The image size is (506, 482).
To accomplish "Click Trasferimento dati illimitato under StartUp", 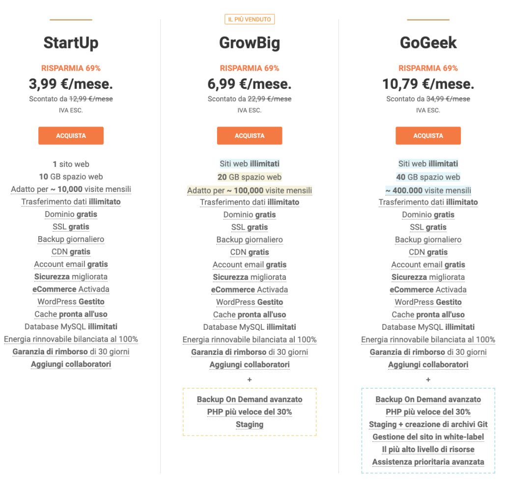I will click(x=71, y=202).
